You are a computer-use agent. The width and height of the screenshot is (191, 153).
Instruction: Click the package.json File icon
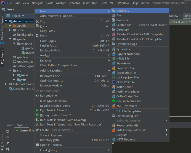click(113, 77)
